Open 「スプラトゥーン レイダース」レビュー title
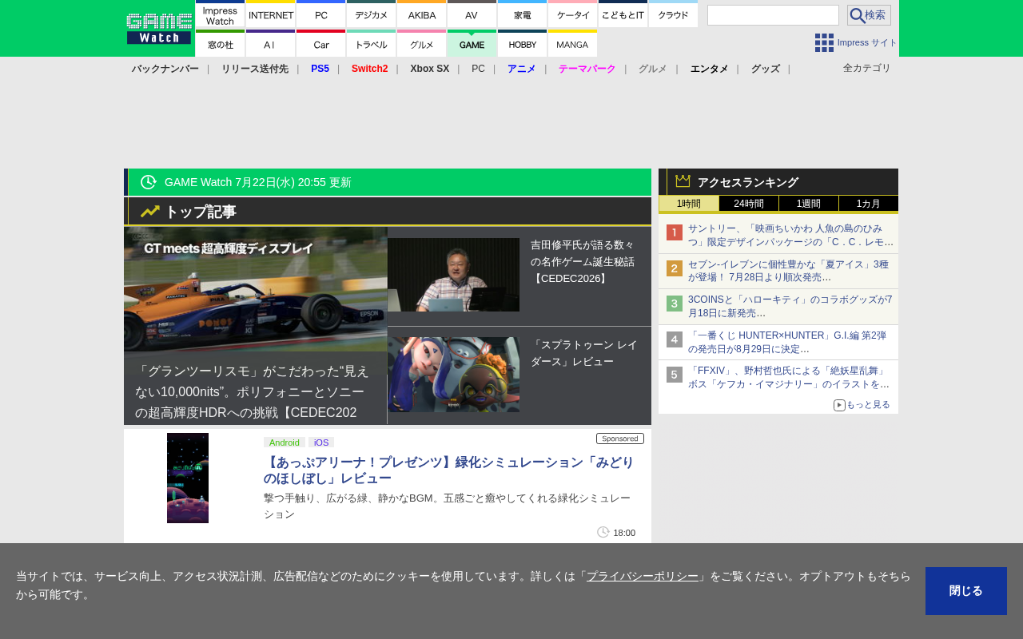1023x639 pixels. (584, 353)
